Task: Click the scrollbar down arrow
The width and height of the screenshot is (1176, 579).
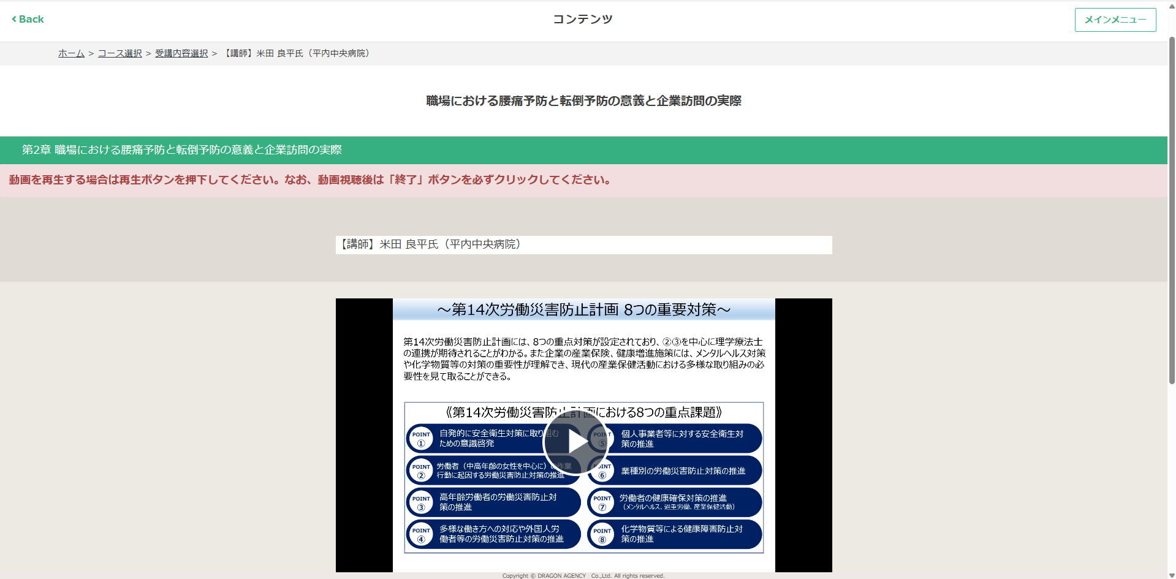Action: 1172,575
